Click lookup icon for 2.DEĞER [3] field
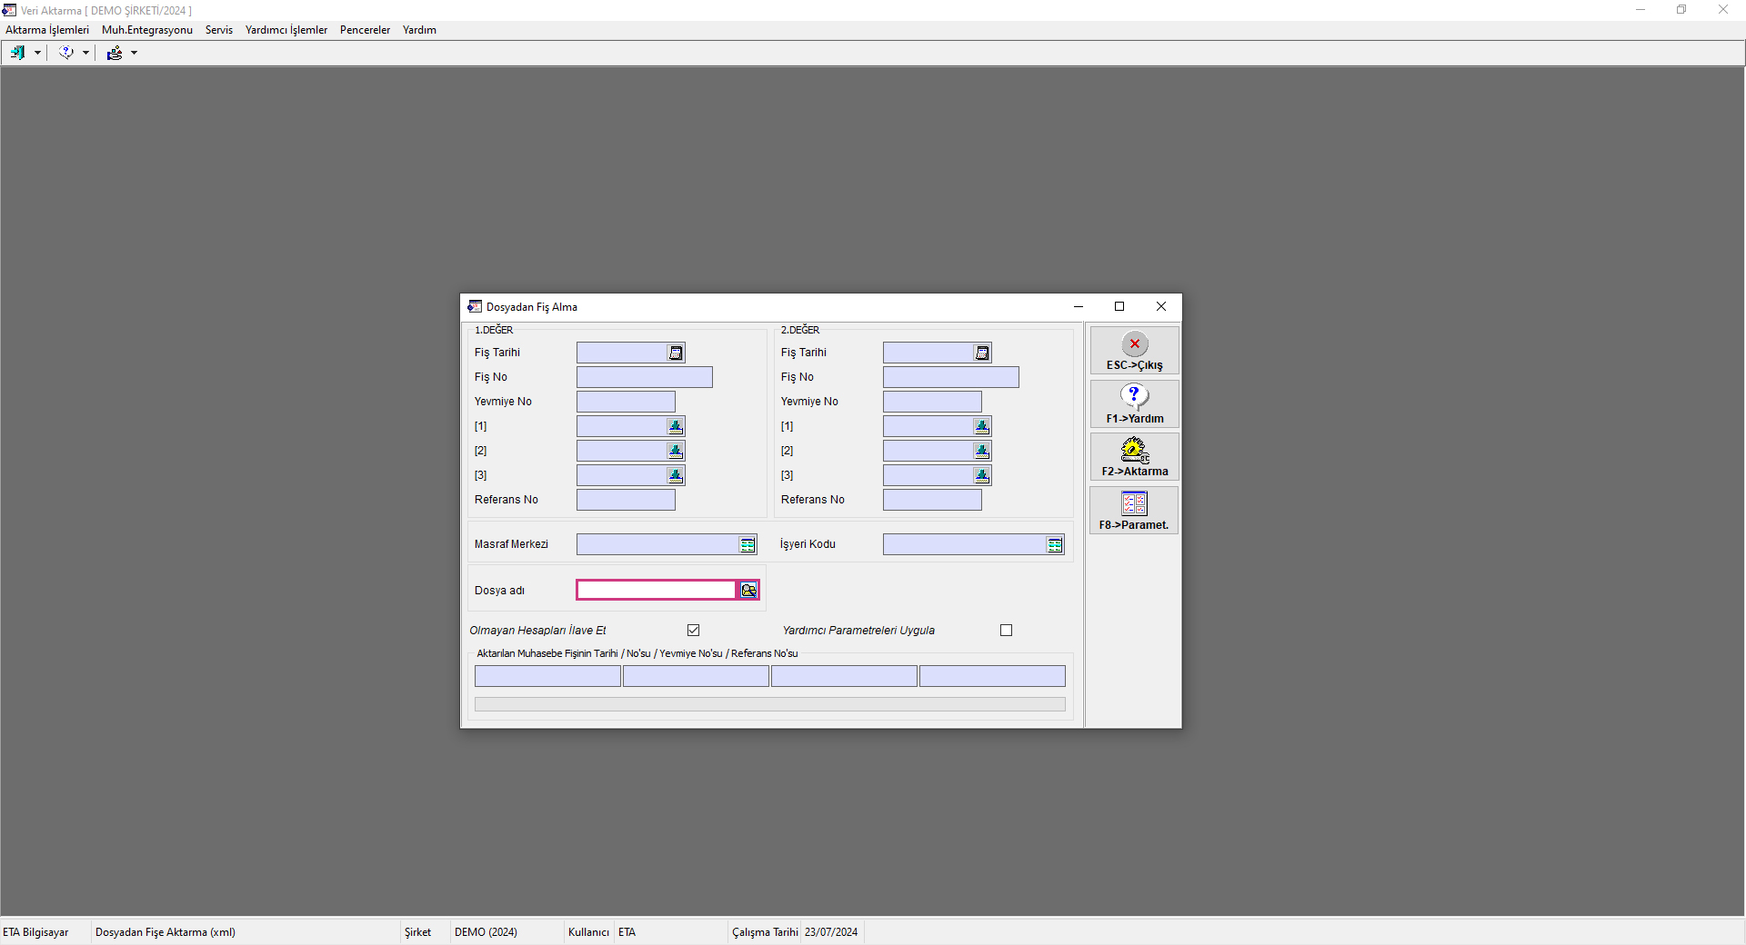The height and width of the screenshot is (945, 1746). pyautogui.click(x=982, y=475)
